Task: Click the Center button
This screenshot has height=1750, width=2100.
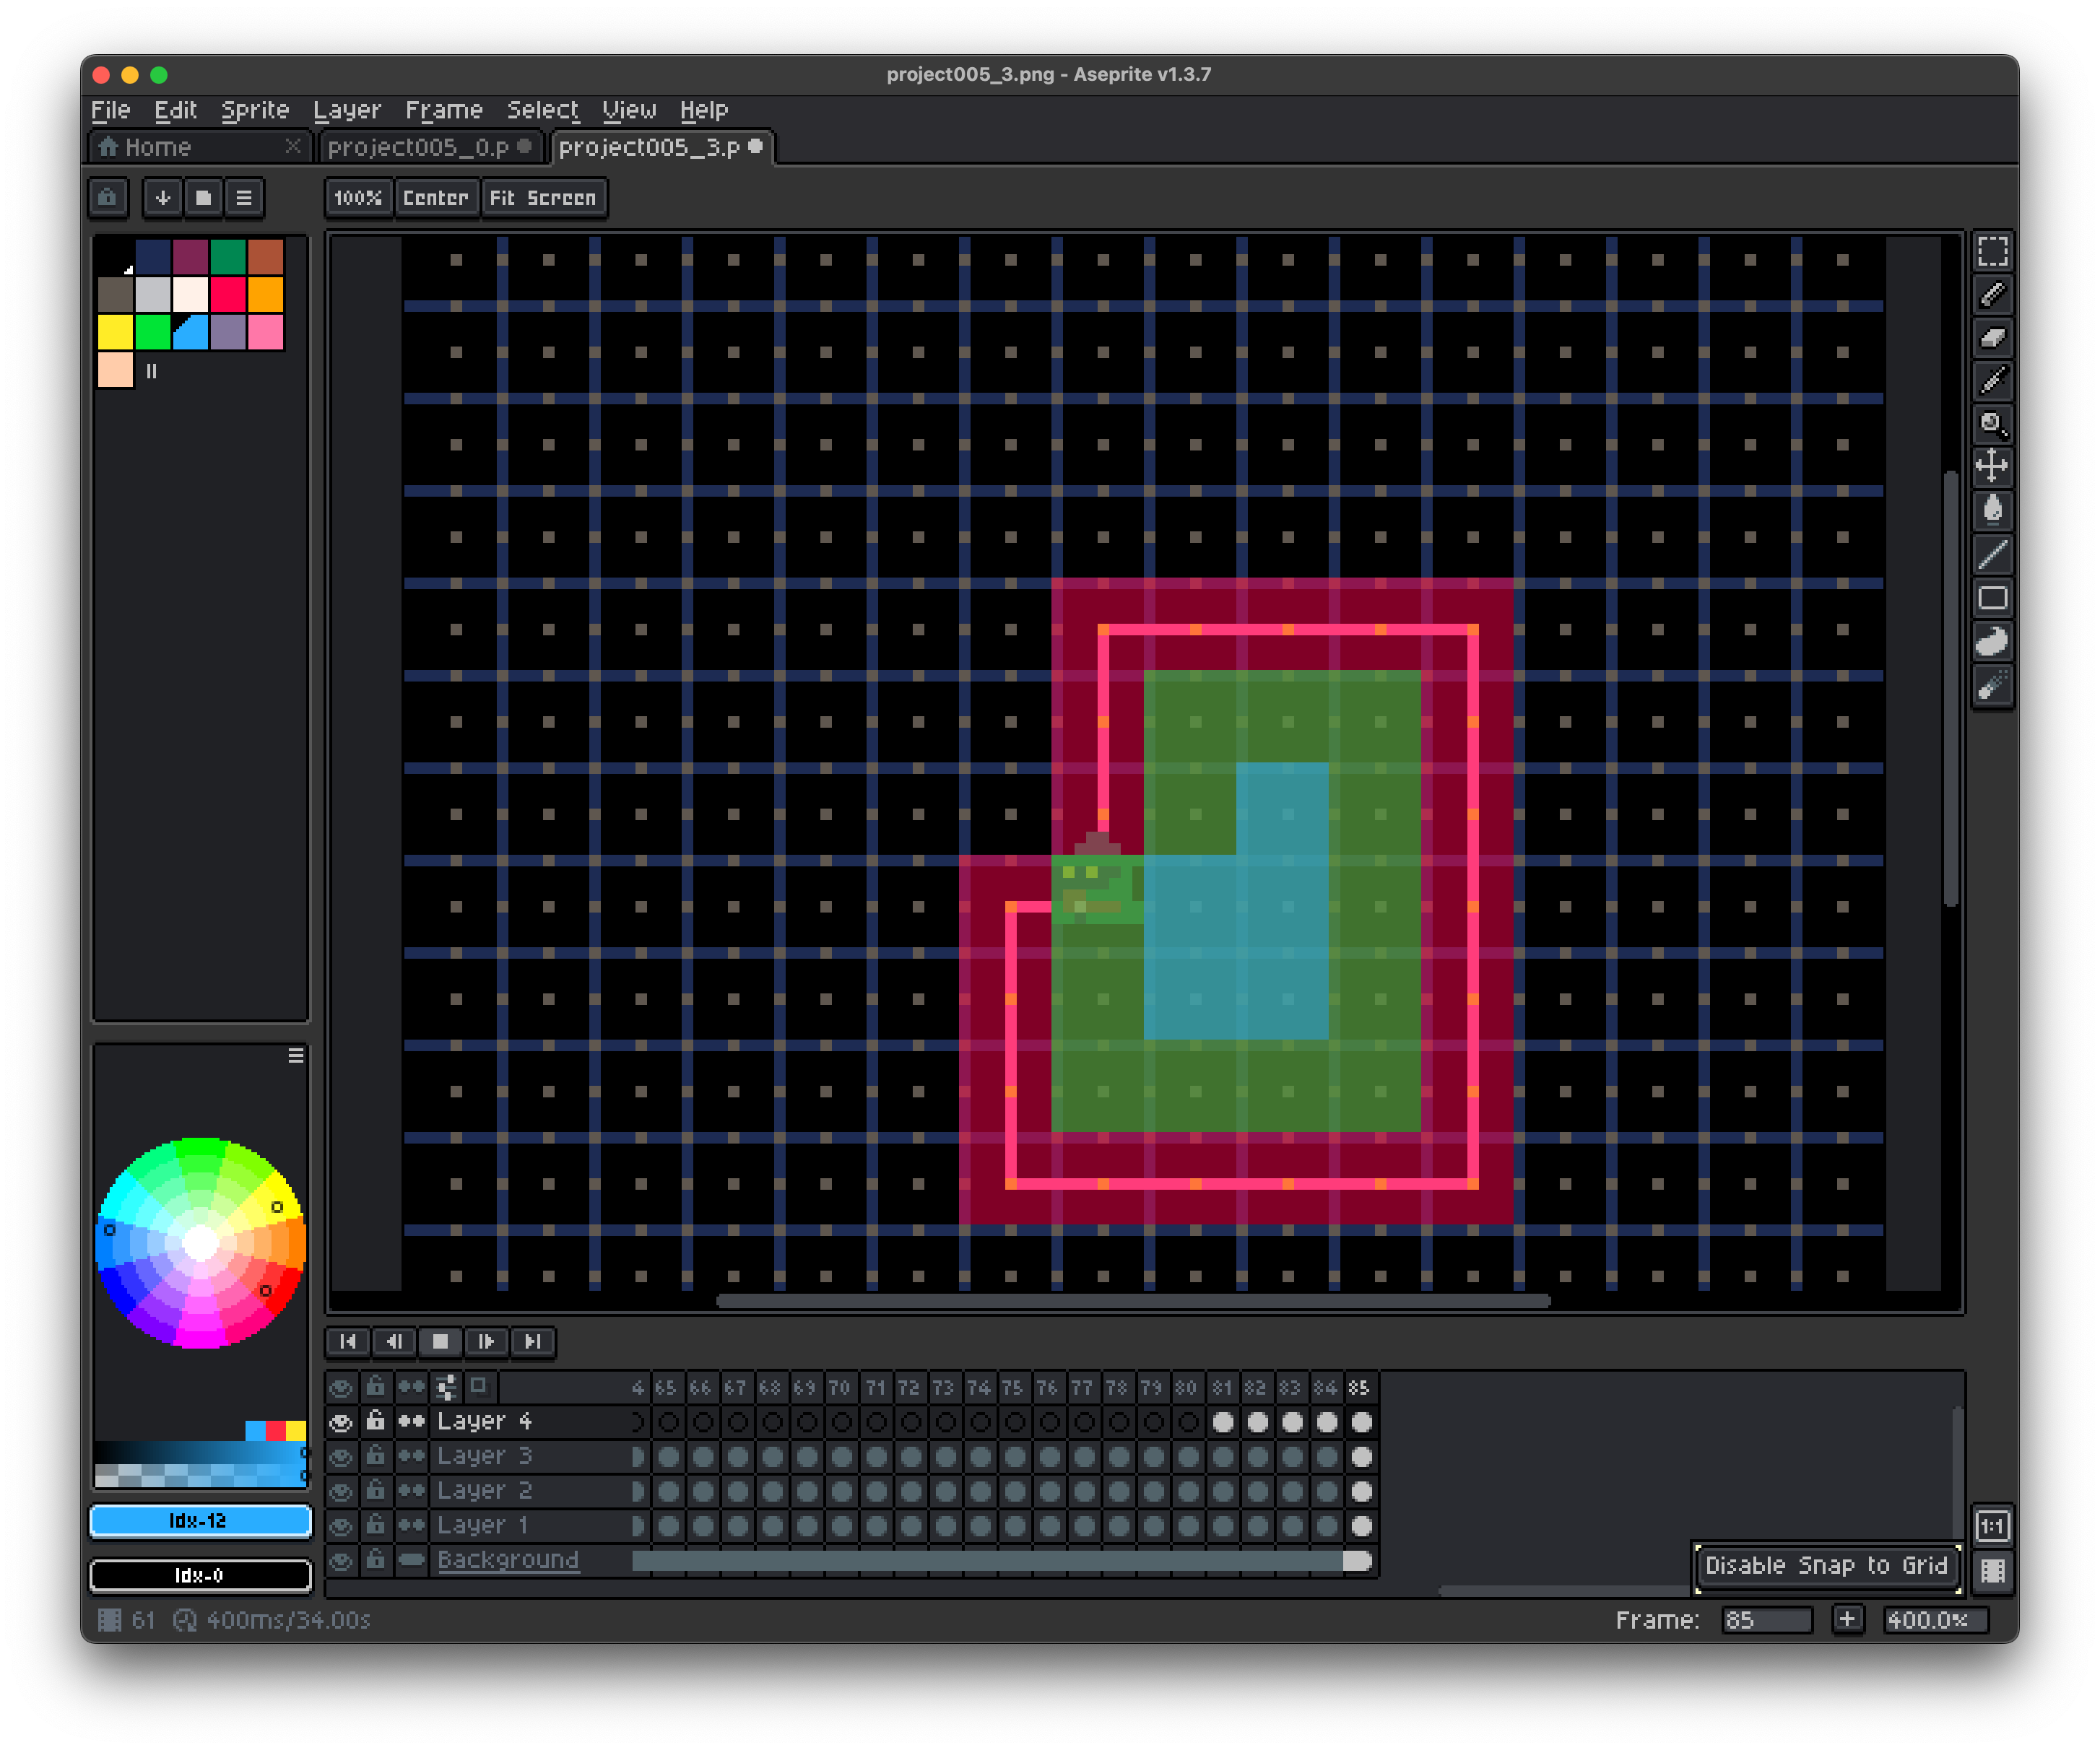Action: click(x=435, y=198)
